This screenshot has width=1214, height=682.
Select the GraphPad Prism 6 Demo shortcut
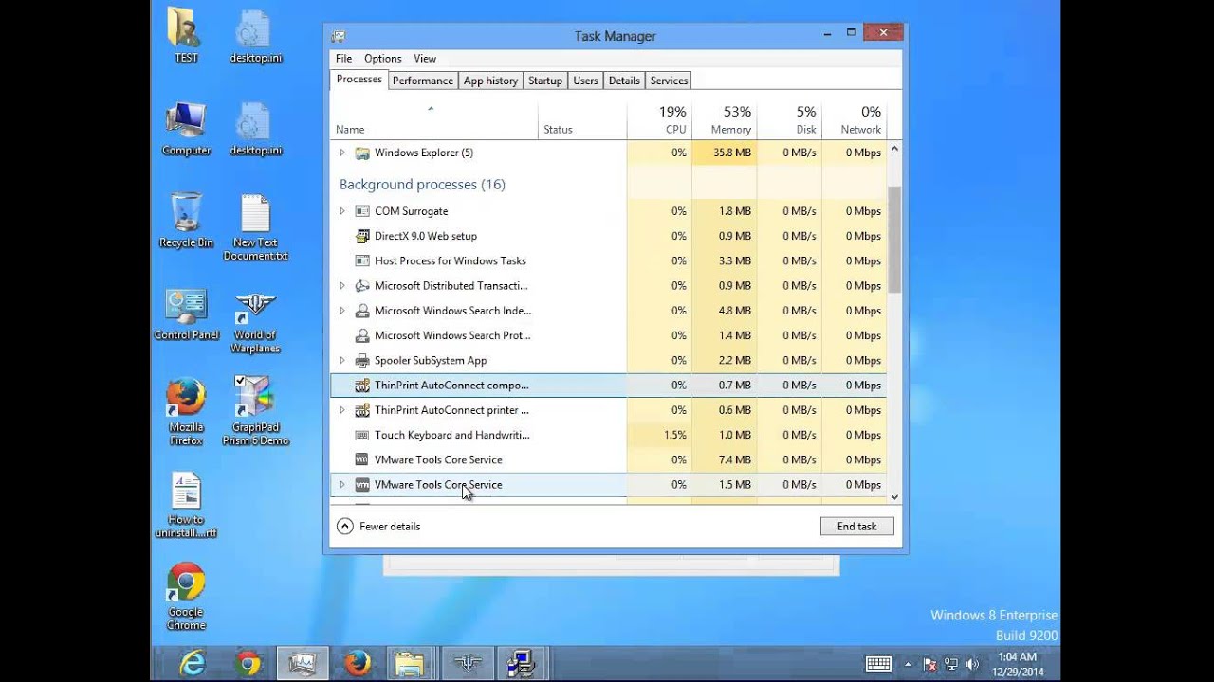[x=255, y=409]
